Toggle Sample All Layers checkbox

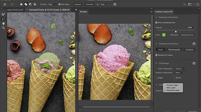click(x=156, y=55)
